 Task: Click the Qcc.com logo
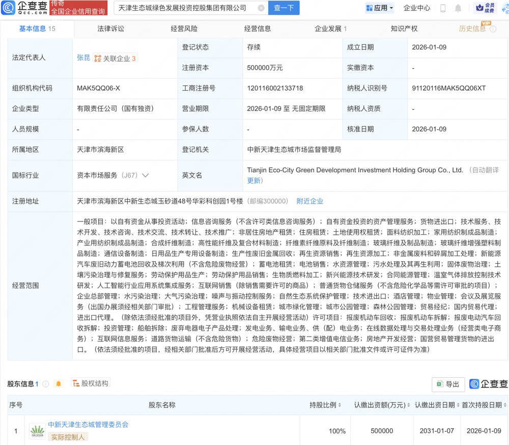coord(24,8)
